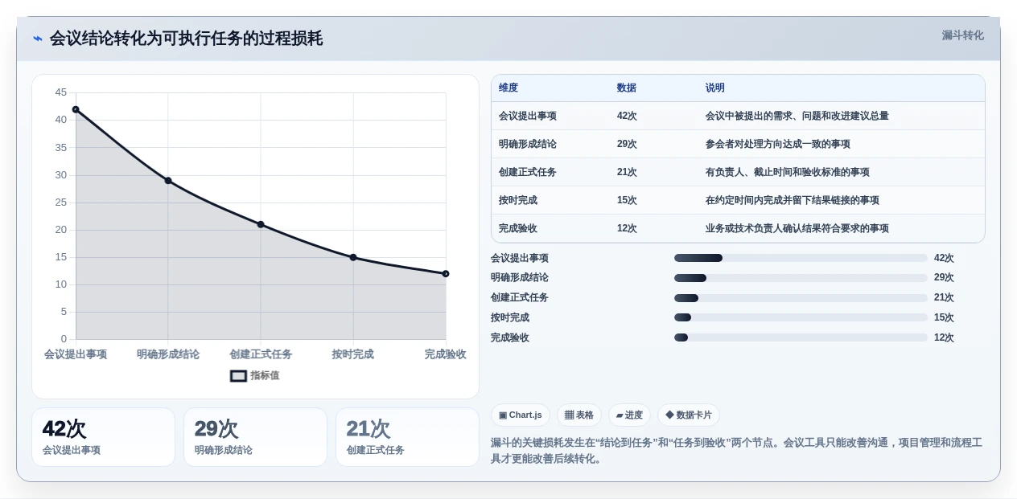
Task: Click table cell 完成验收
Action: click(518, 228)
